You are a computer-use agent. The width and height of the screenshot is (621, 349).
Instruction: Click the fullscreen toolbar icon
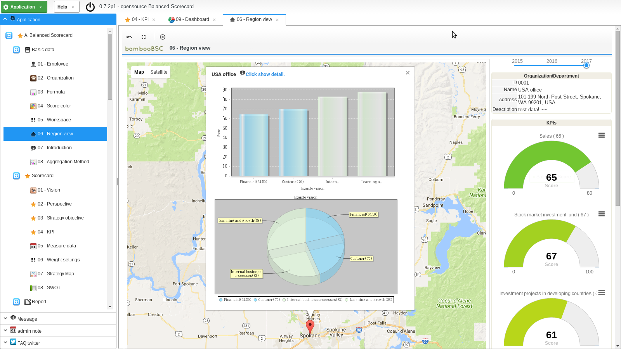coord(144,37)
